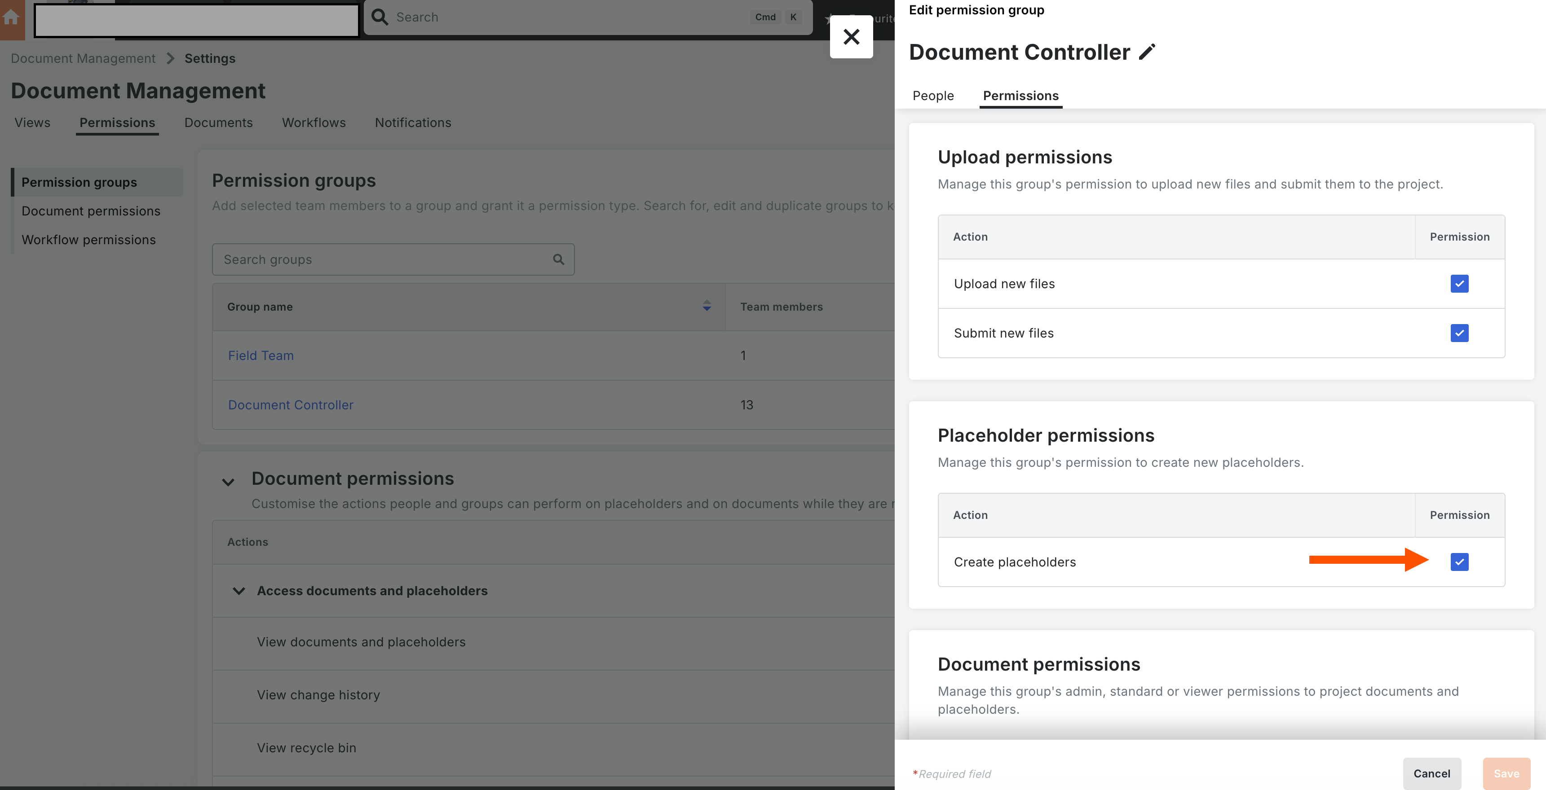Switch to the People tab

click(x=932, y=96)
